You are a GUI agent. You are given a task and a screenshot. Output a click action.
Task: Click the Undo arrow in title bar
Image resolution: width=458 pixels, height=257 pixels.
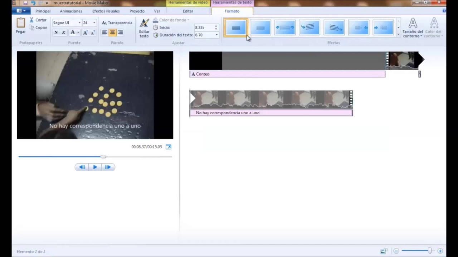(x=33, y=3)
